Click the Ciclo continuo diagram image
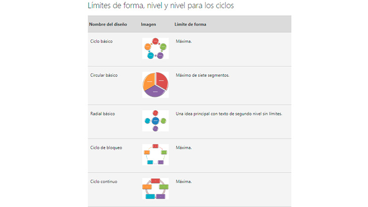Viewport: 368px width, 207px height. [x=155, y=189]
